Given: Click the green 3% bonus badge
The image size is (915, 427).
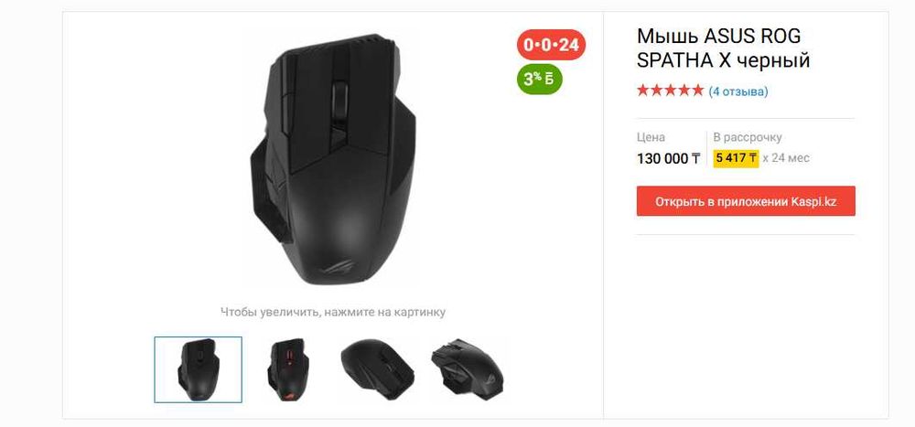Looking at the screenshot, I should 539,80.
